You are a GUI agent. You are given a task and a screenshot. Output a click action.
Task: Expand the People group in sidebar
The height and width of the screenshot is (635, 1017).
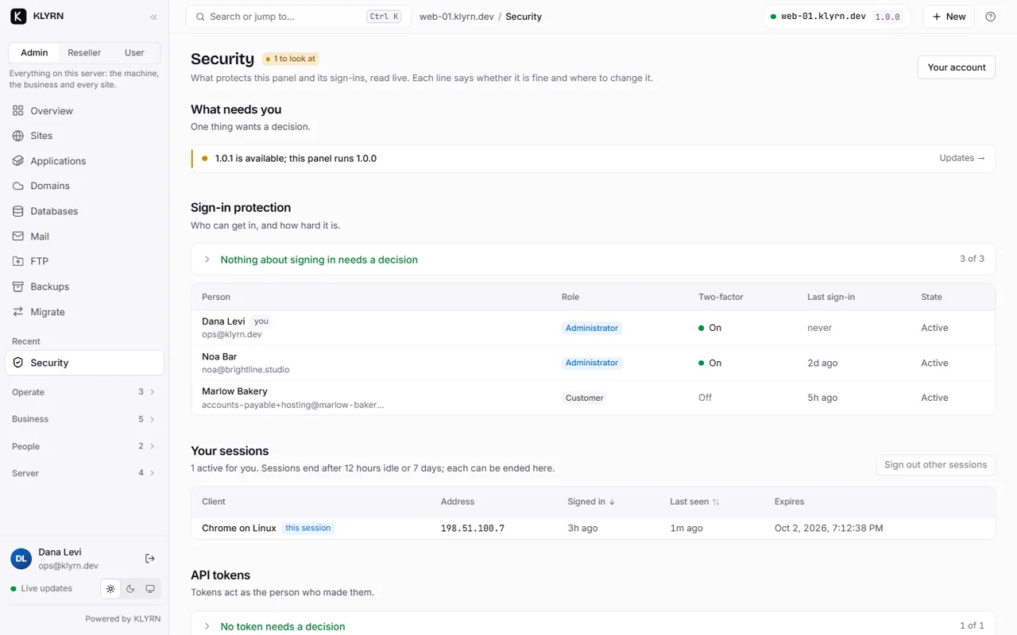(x=84, y=446)
